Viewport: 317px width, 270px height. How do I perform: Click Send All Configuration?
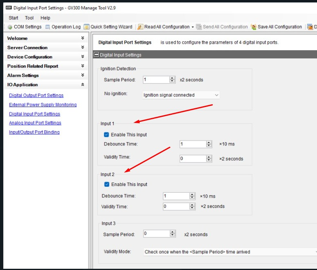pyautogui.click(x=222, y=27)
